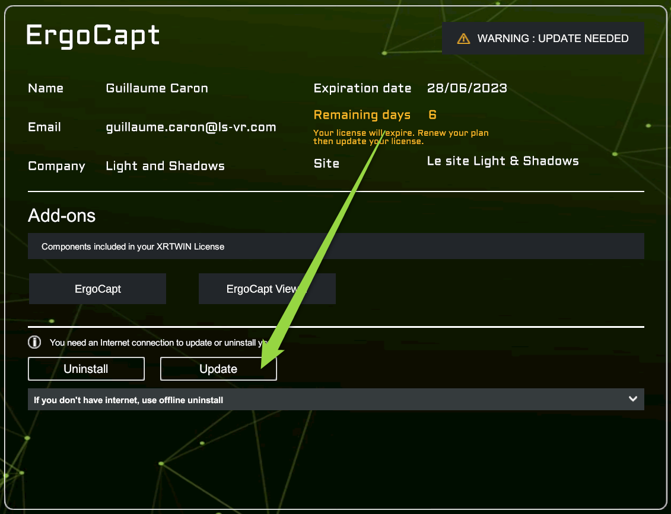Screen dimensions: 671x514
Task: Click the warning triangle icon
Action: click(x=463, y=39)
